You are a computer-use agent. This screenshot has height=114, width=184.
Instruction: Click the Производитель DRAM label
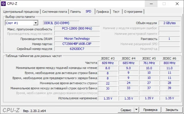tap(36, 39)
